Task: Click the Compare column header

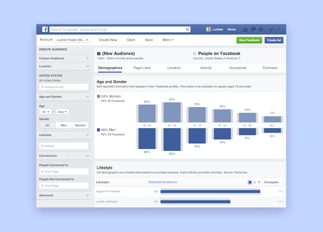Action: point(271,182)
